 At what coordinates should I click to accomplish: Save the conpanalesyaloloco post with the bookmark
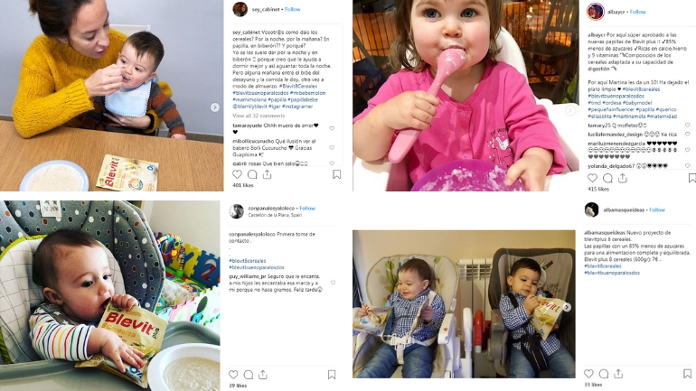click(x=332, y=375)
